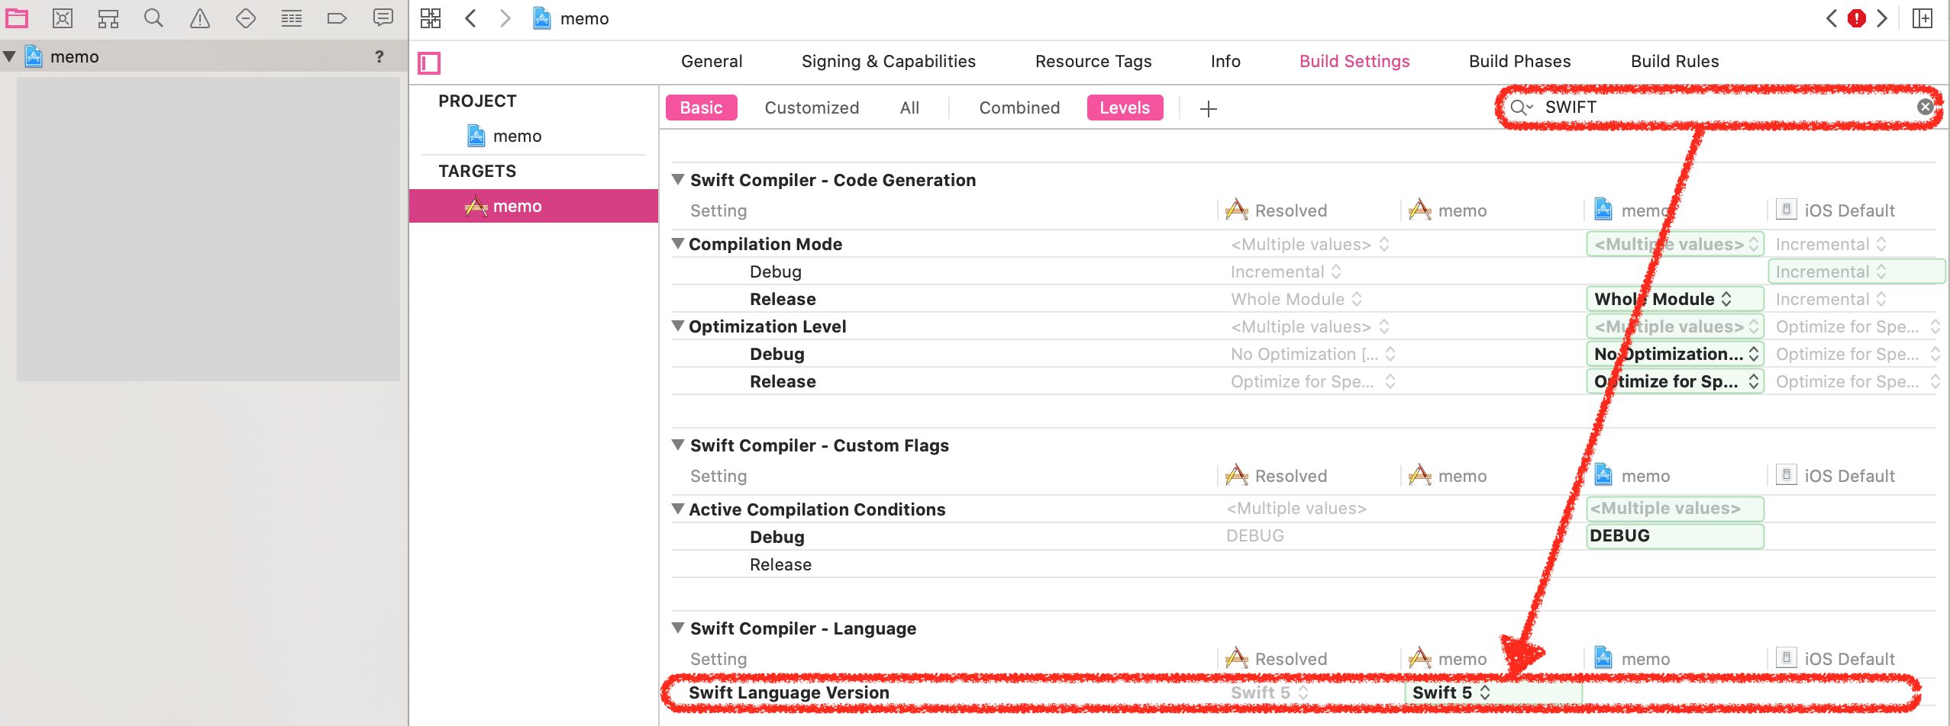This screenshot has width=1950, height=726.
Task: Select the All settings filter
Action: 909,108
